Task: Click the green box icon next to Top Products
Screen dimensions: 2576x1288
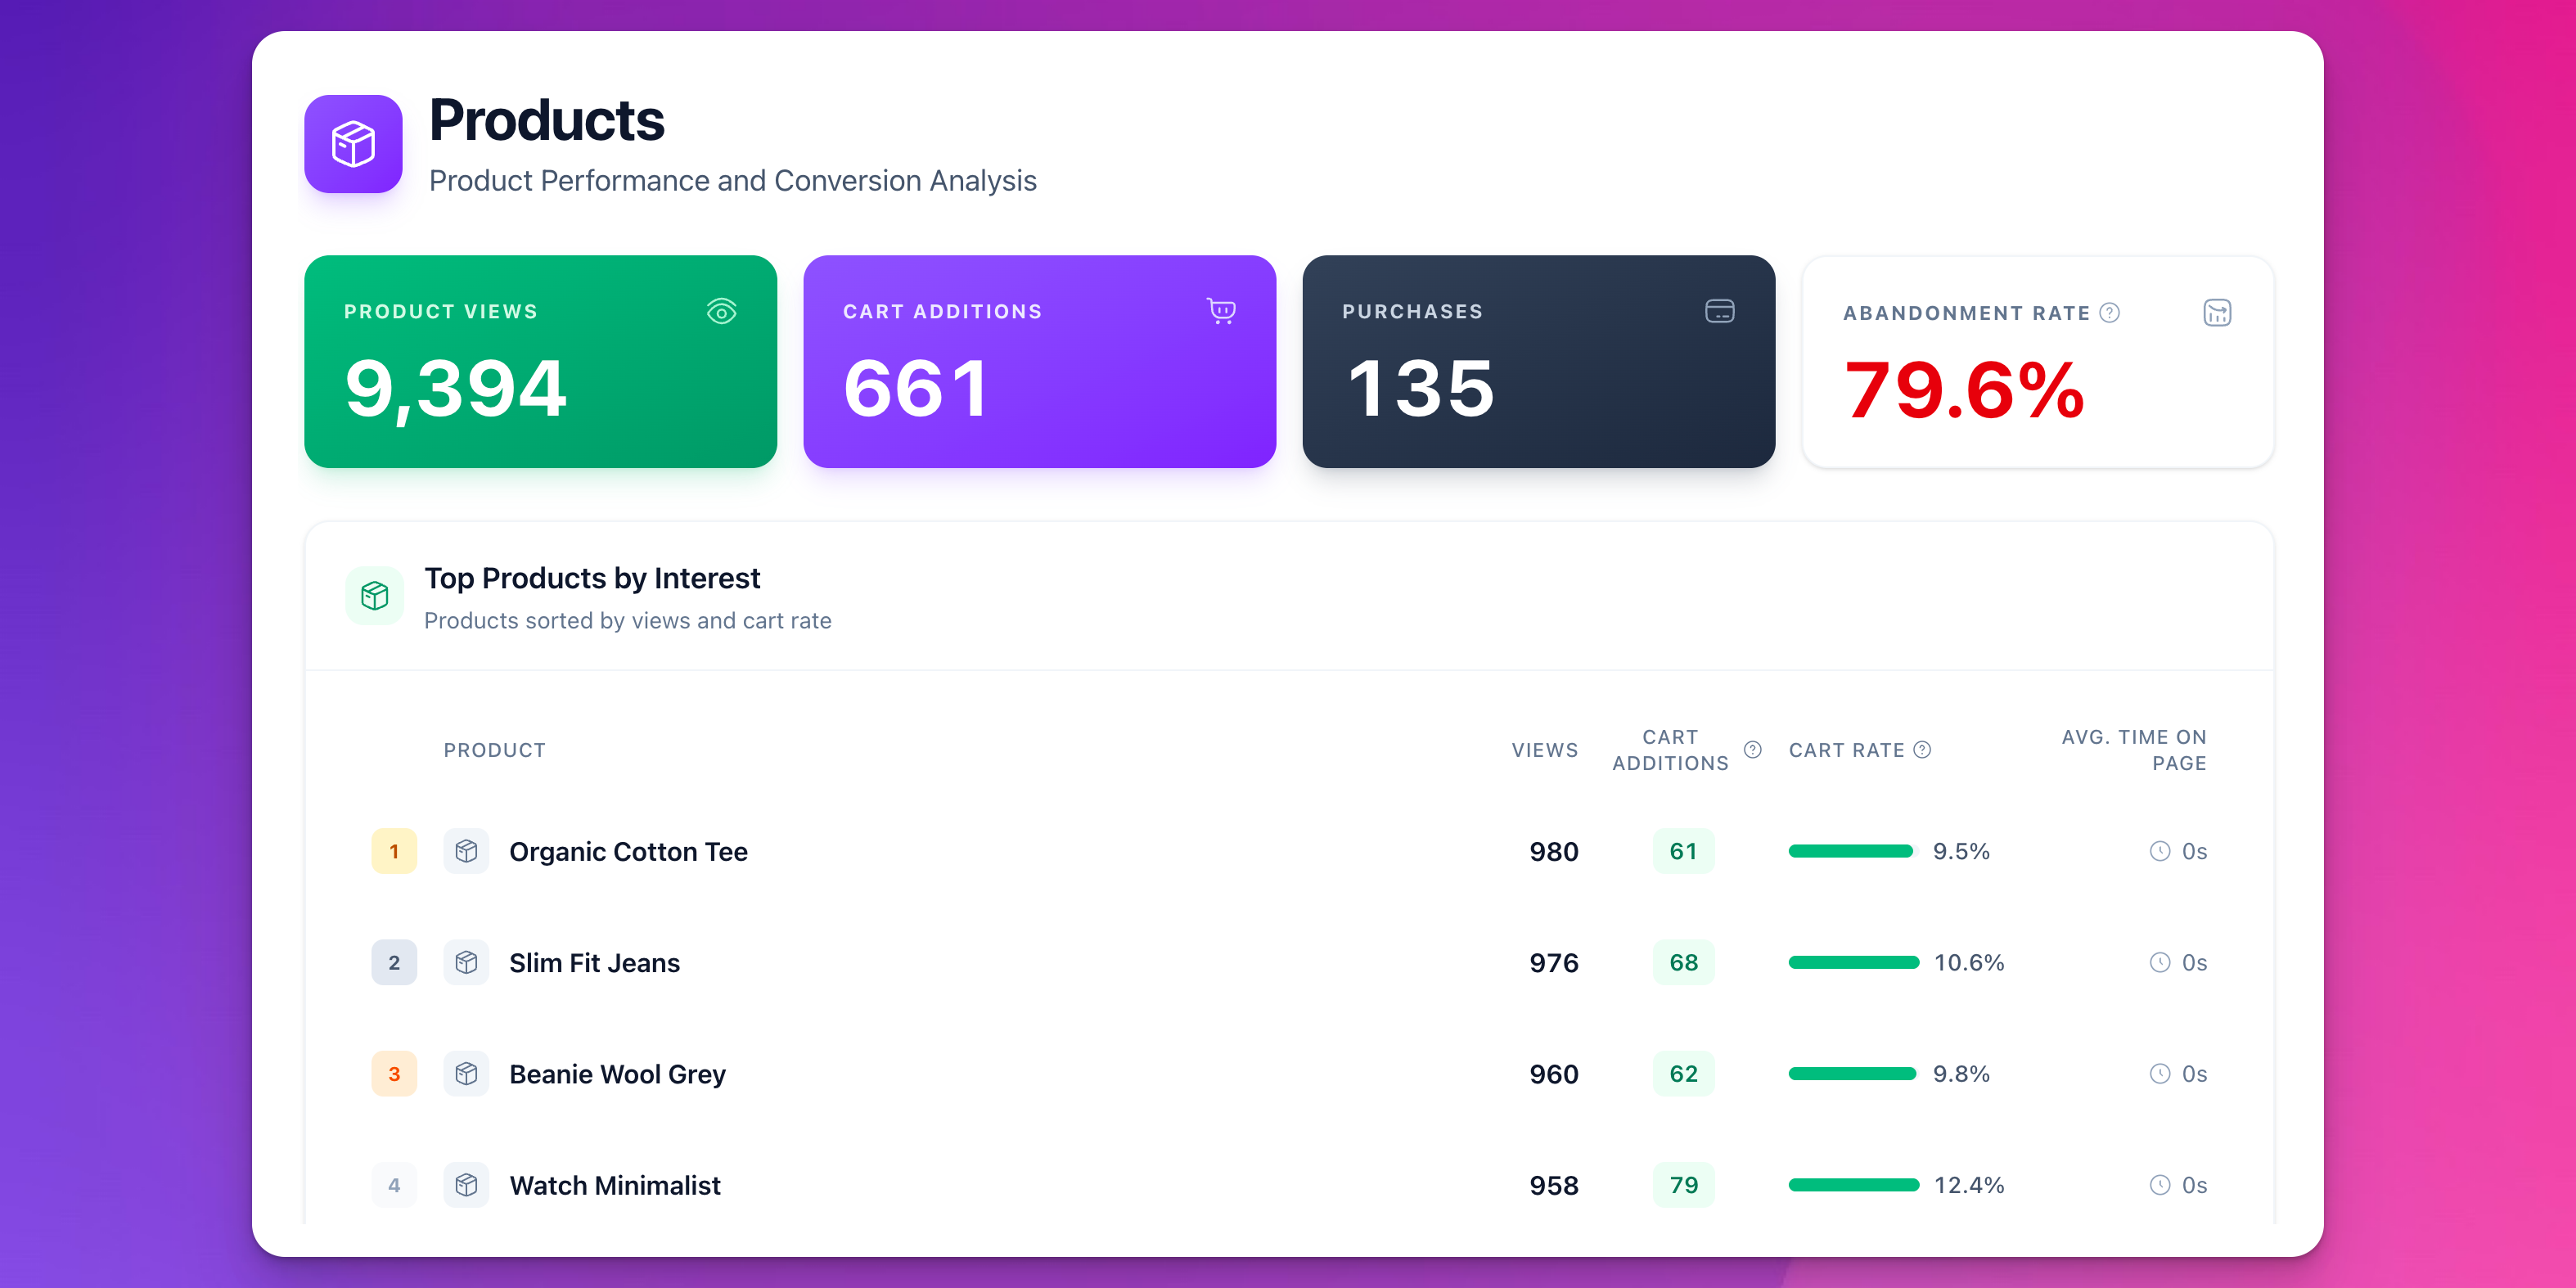Action: click(x=374, y=596)
